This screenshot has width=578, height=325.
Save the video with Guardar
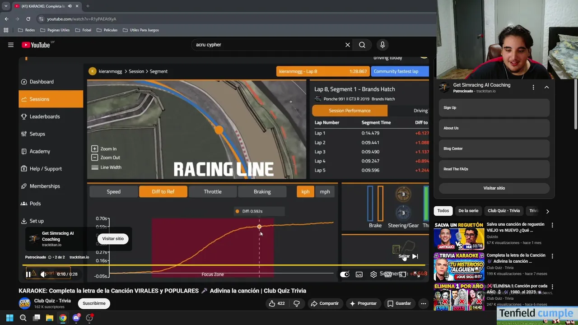tap(399, 303)
